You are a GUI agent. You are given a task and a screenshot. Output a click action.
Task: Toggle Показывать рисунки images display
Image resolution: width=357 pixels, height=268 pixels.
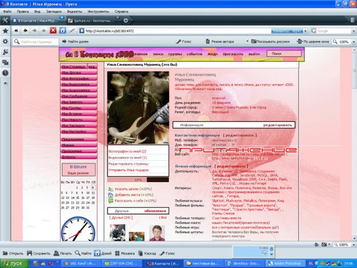(271, 41)
